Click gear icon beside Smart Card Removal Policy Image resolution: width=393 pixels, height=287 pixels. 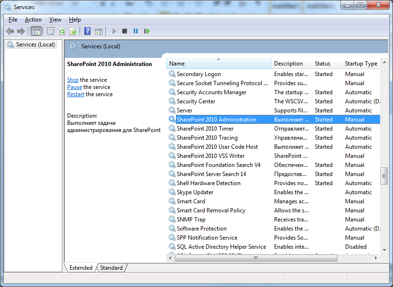click(172, 210)
